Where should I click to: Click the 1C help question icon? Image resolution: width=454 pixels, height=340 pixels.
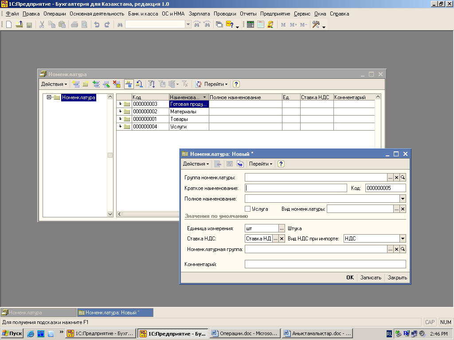230,25
